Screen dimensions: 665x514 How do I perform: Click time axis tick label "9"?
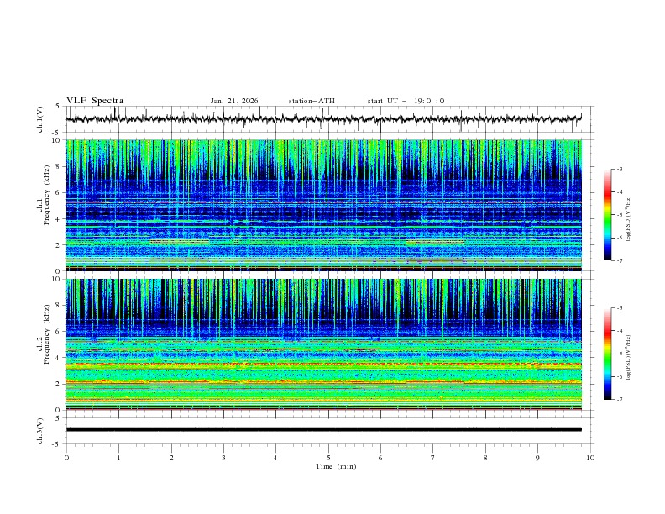click(537, 458)
